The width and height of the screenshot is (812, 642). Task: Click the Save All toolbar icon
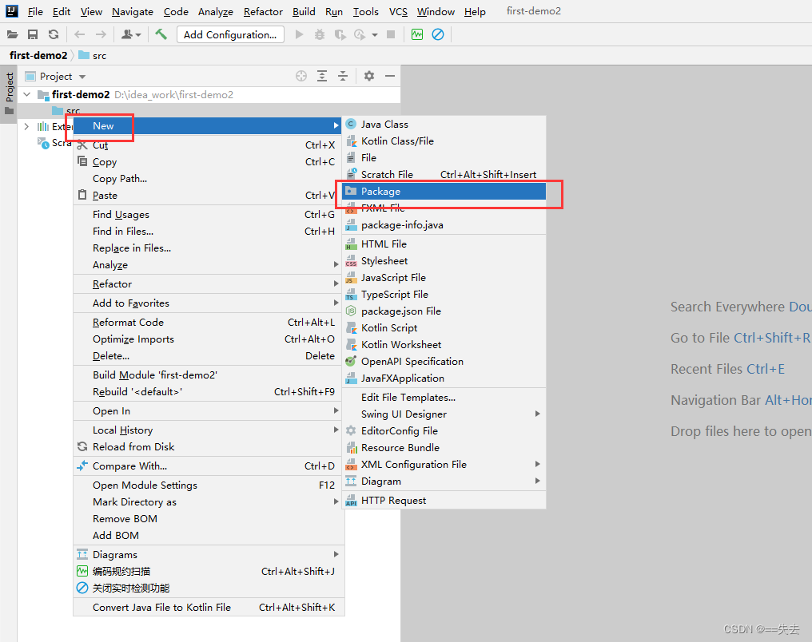(33, 34)
